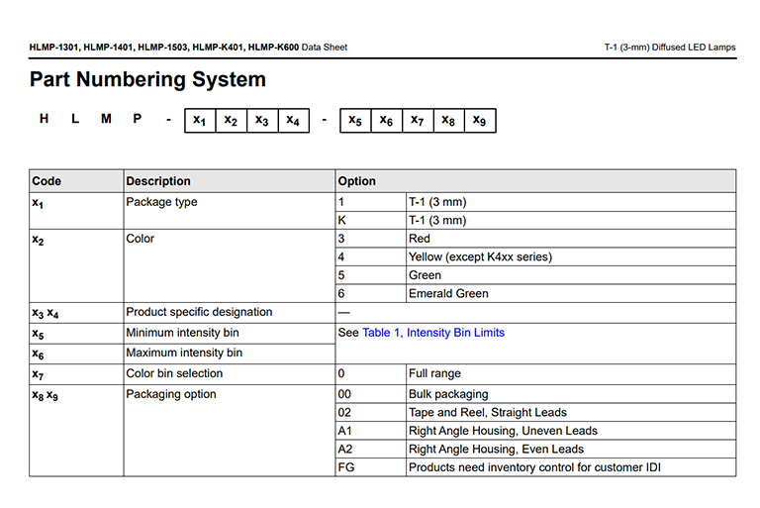
Task: Select the x3 box in part number diagram
Action: point(262,121)
